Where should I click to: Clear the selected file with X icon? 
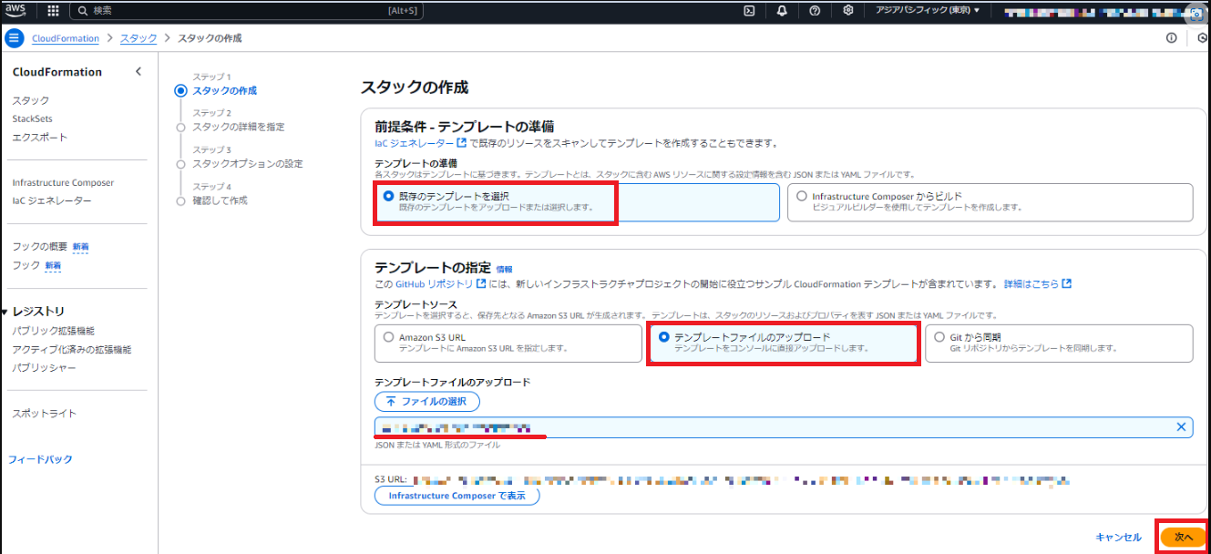point(1181,427)
